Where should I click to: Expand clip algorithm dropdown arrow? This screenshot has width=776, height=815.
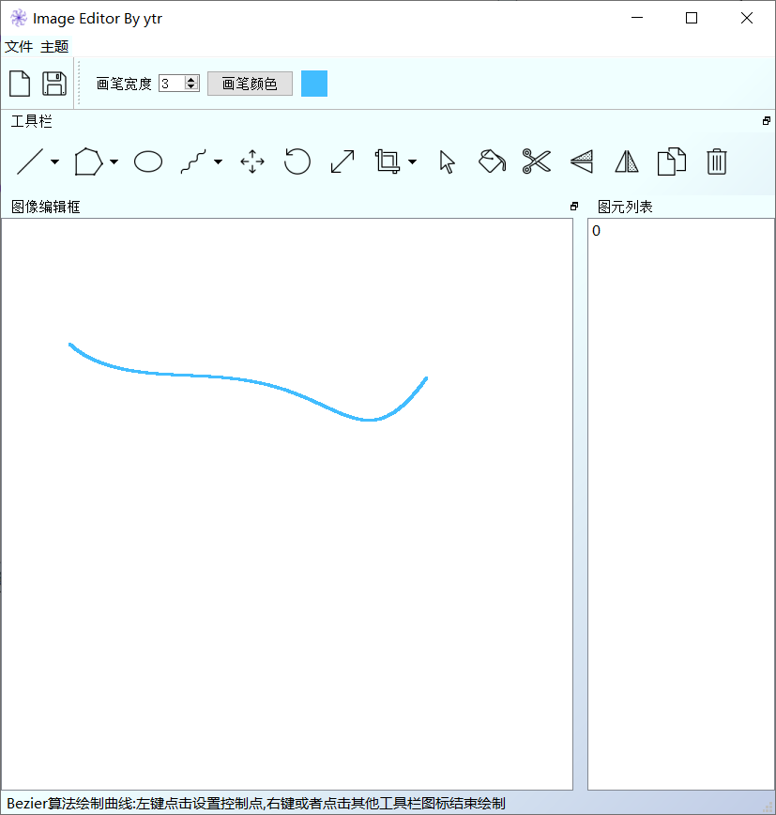pos(413,161)
